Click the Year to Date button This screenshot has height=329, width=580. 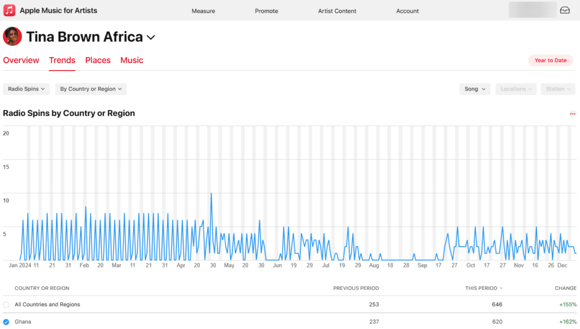[550, 60]
